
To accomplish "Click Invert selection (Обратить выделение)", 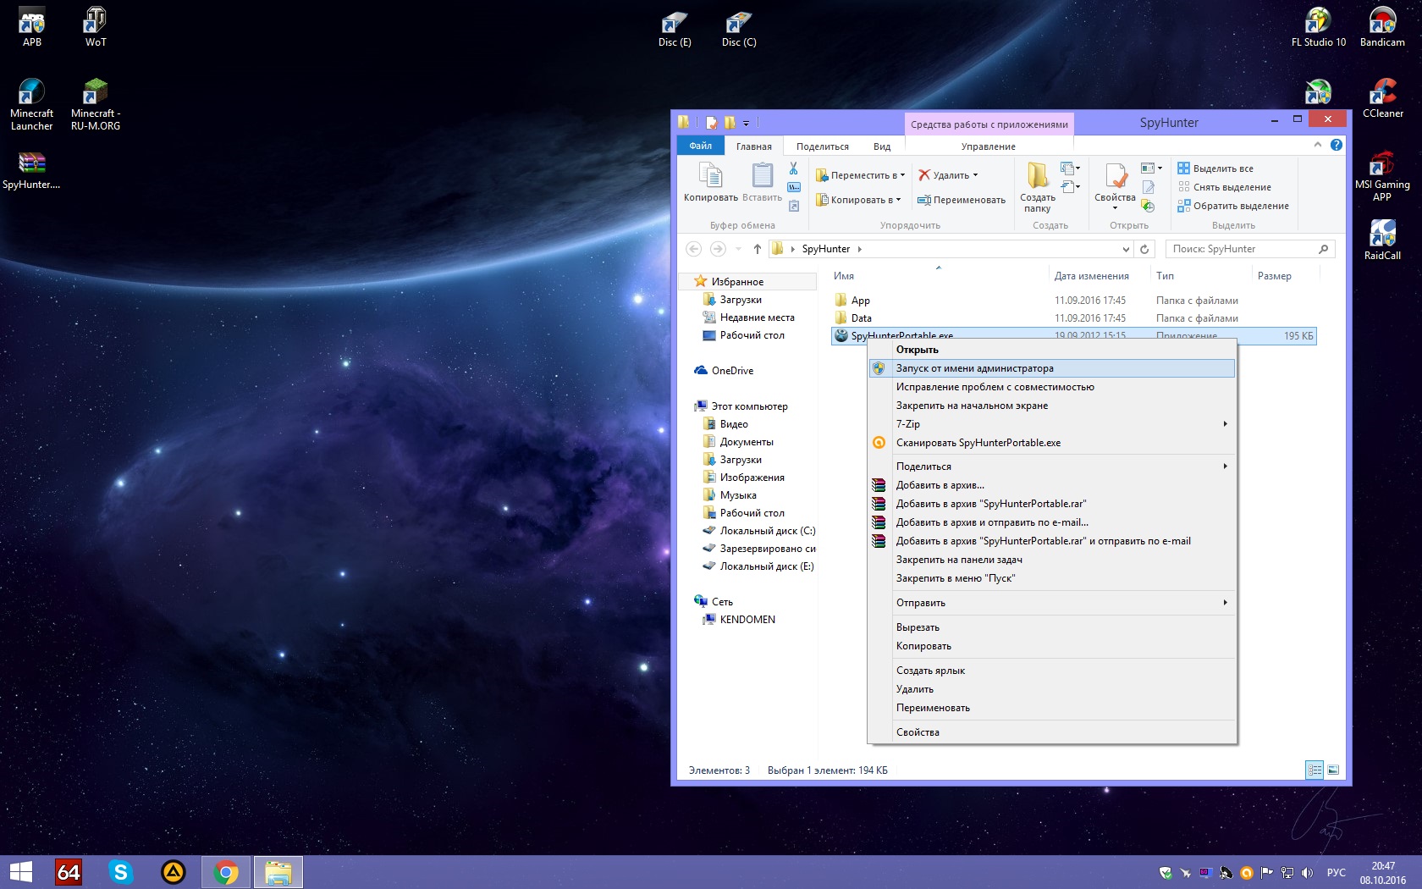I will 1233,206.
